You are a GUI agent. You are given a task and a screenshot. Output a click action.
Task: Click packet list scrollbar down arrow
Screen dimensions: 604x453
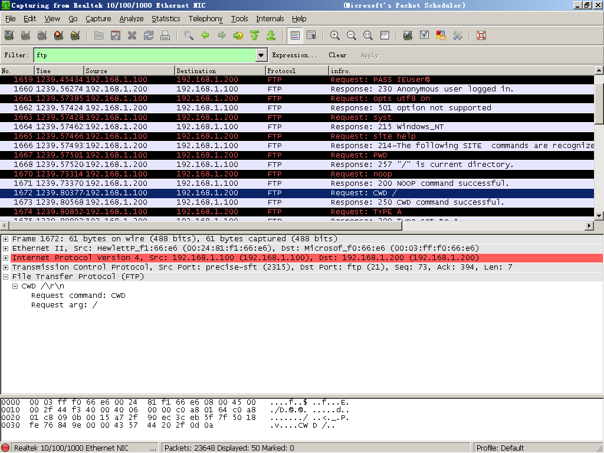[x=599, y=216]
